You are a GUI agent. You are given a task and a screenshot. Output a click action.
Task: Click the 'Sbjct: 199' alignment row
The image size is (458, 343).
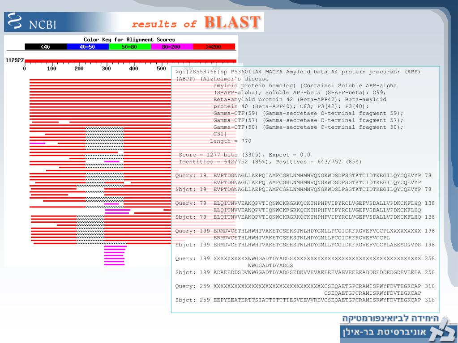coord(305,272)
